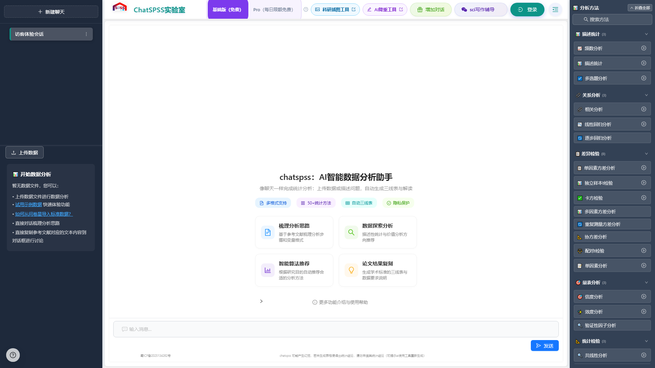Click the 上传数据 button
The height and width of the screenshot is (368, 655).
(25, 152)
